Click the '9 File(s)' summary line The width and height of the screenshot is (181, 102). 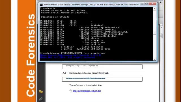[x=82, y=47]
